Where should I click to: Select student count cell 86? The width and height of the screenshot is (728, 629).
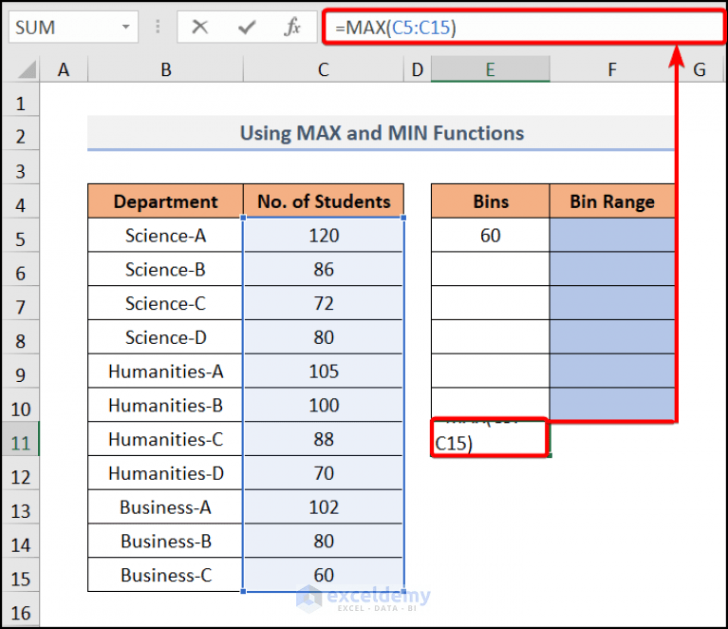324,269
